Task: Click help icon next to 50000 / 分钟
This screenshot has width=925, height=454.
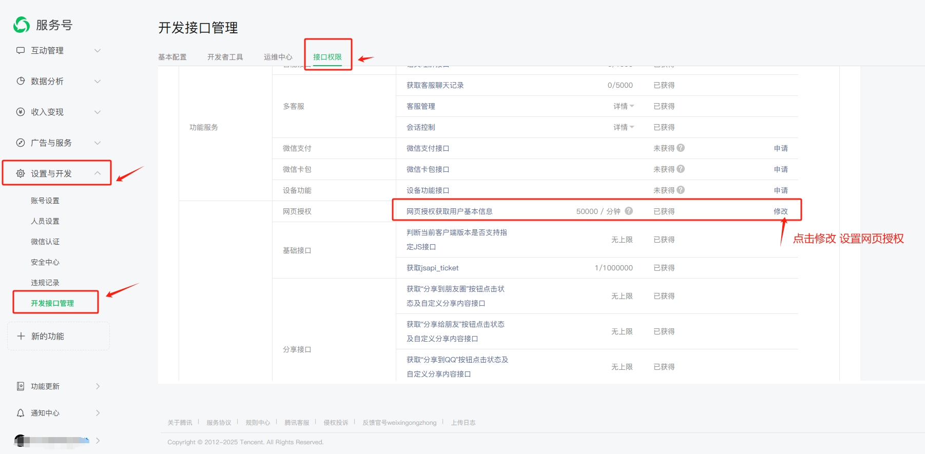Action: click(629, 211)
